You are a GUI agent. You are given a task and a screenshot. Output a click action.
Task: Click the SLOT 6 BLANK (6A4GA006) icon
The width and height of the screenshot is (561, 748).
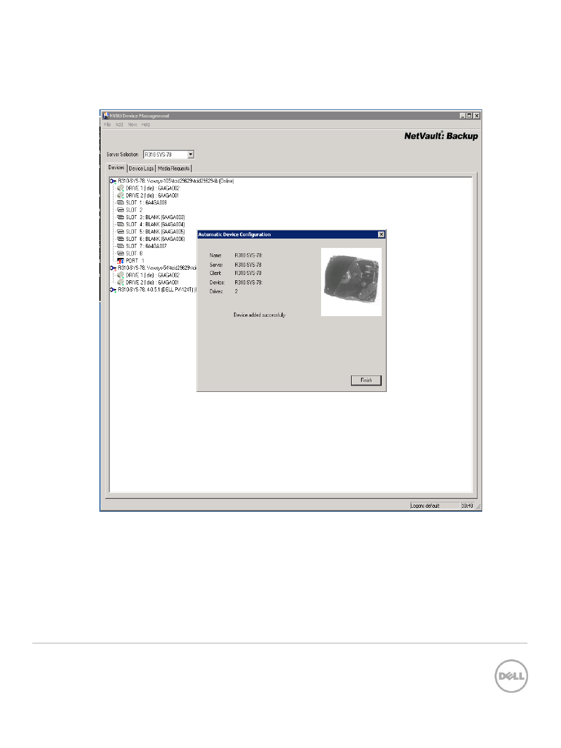click(121, 239)
